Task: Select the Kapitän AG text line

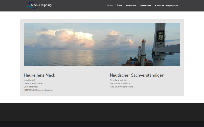Action: click(30, 80)
